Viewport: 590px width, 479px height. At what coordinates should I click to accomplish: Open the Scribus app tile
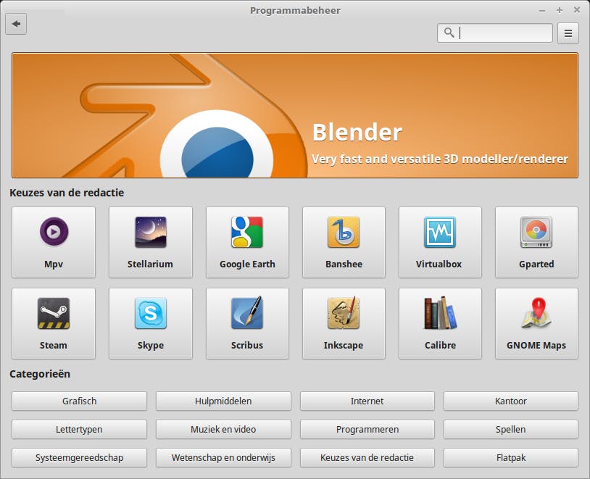pos(247,324)
